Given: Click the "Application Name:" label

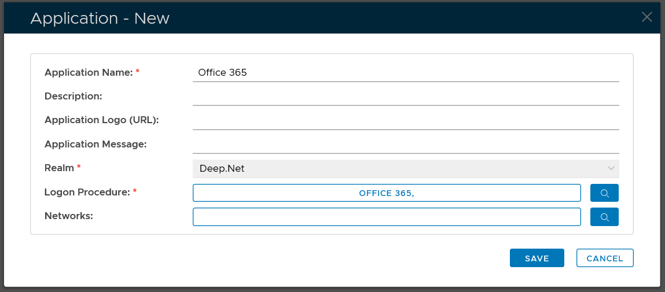Looking at the screenshot, I should click(88, 73).
